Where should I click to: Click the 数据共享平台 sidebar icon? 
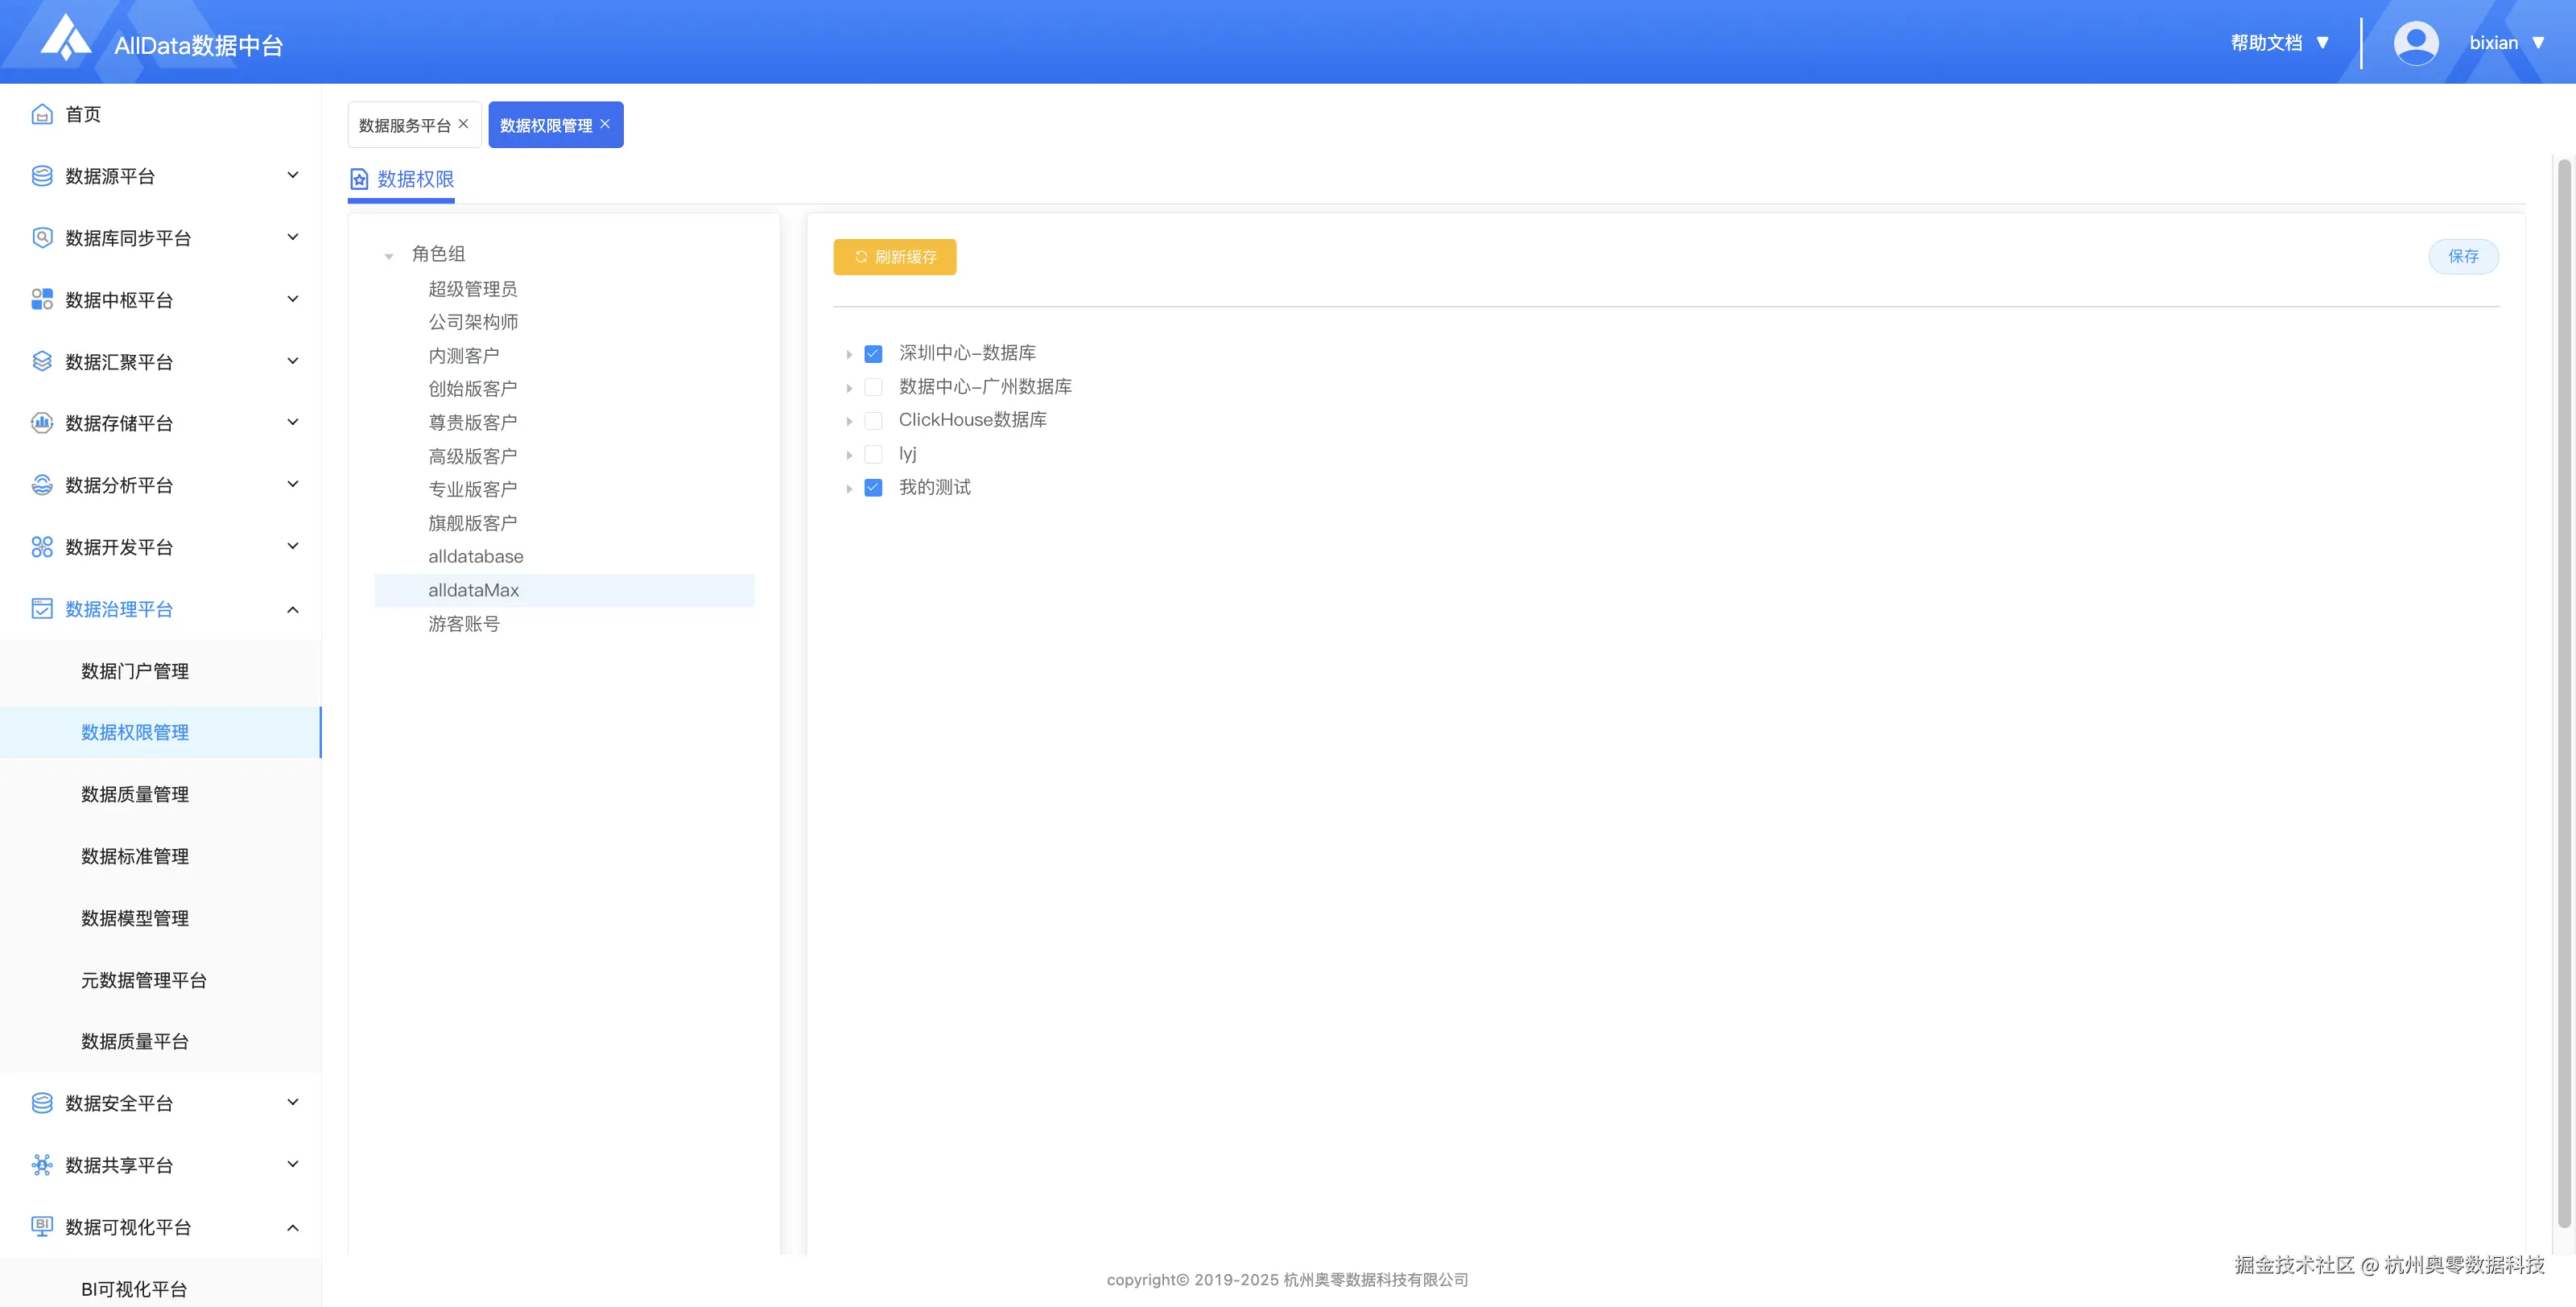[x=42, y=1165]
